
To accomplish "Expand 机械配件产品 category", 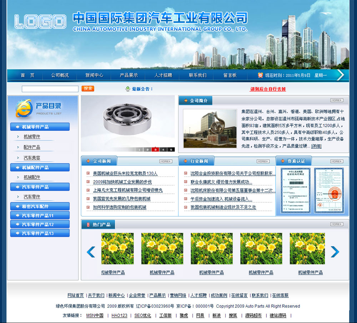I will click(40, 167).
